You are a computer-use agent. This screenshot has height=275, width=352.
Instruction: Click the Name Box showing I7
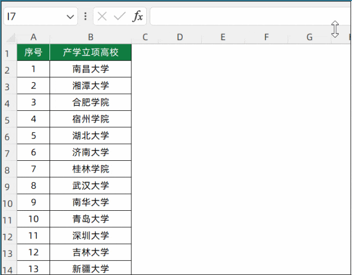(x=41, y=16)
